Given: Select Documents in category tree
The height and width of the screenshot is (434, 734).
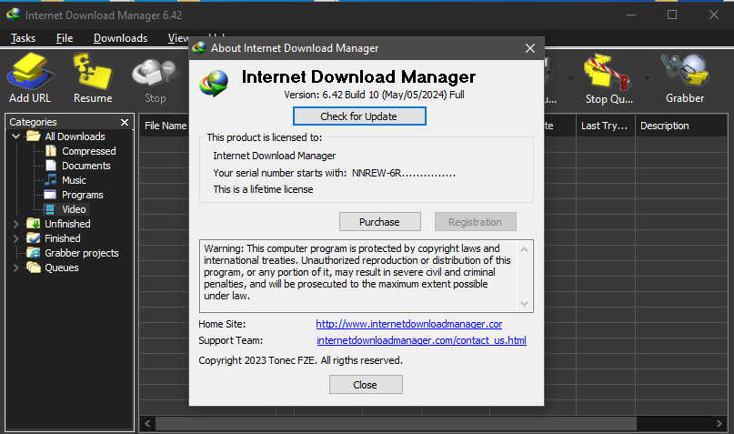Looking at the screenshot, I should 86,166.
